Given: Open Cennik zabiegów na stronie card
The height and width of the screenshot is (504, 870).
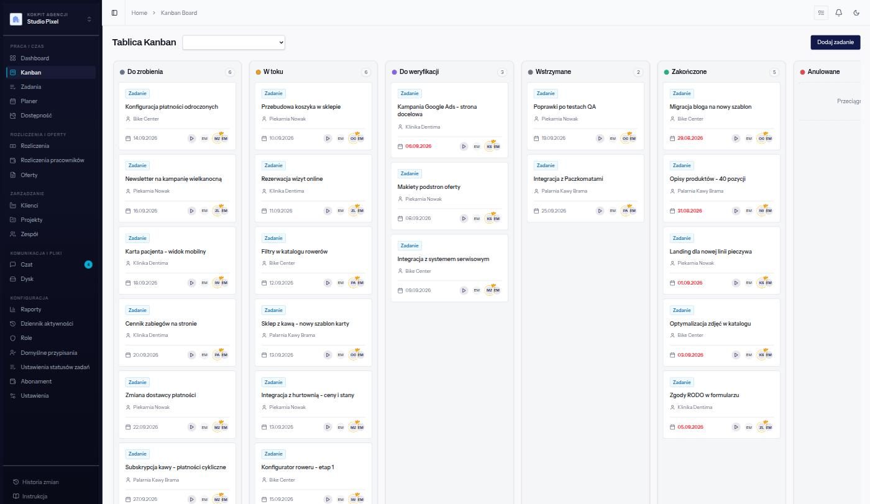Looking at the screenshot, I should [177, 332].
